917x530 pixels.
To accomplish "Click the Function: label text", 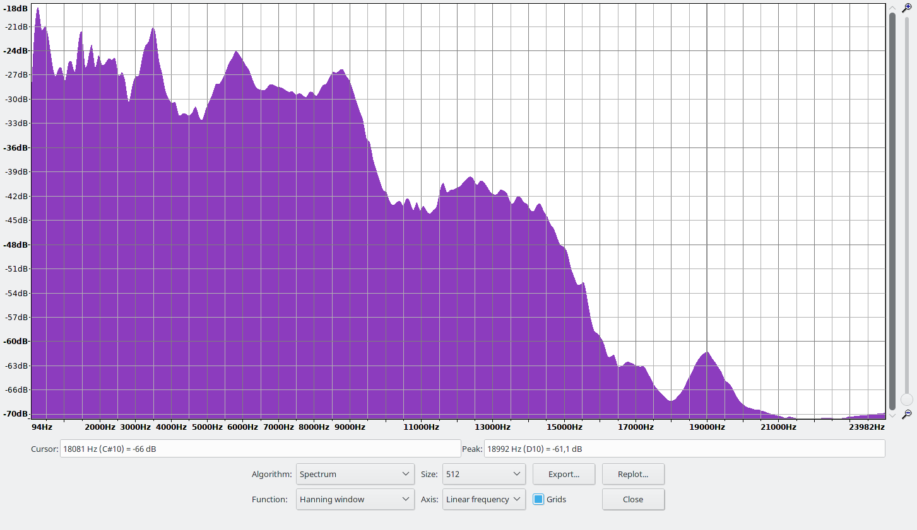I will point(270,499).
